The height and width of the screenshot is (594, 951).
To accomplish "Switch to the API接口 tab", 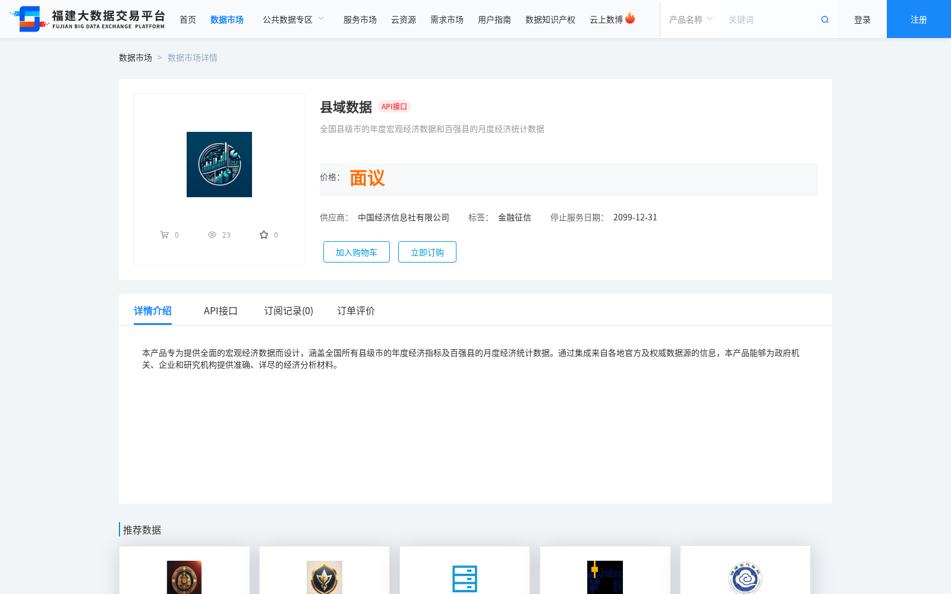I will 221,311.
